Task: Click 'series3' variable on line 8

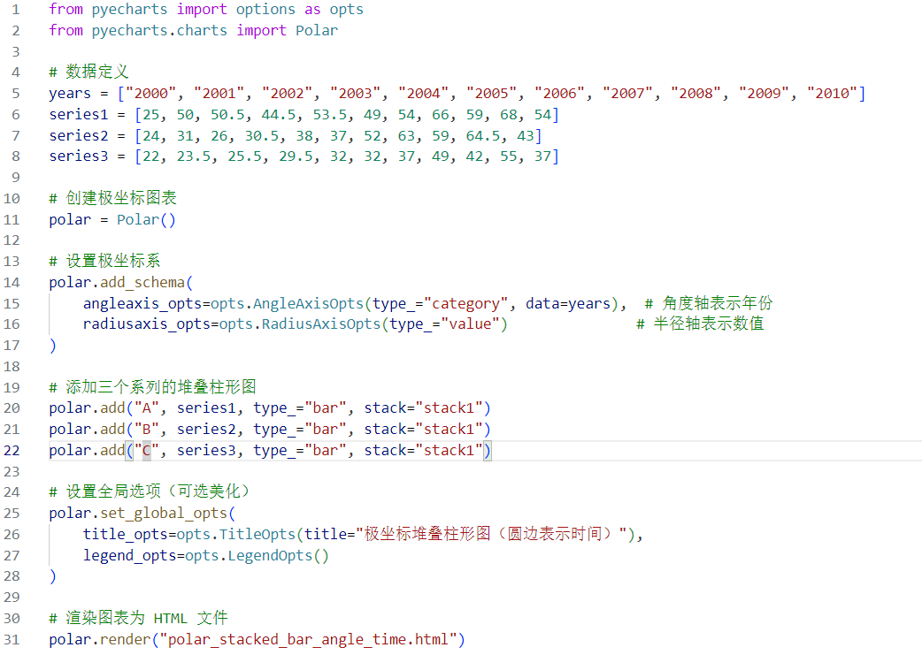Action: pyautogui.click(x=79, y=156)
